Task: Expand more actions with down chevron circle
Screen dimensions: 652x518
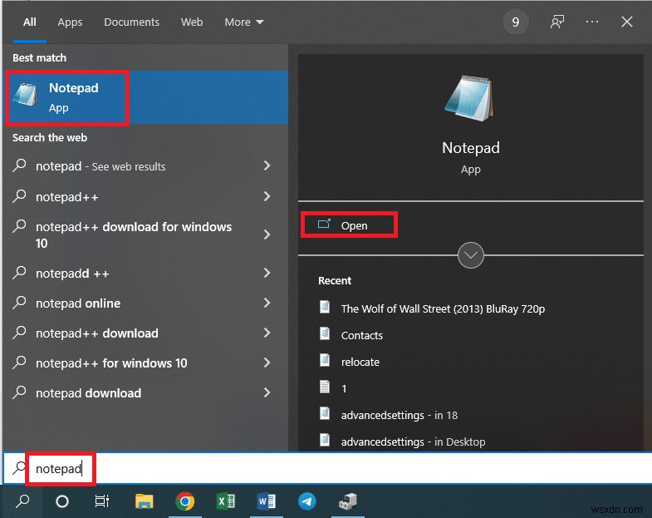Action: (470, 254)
